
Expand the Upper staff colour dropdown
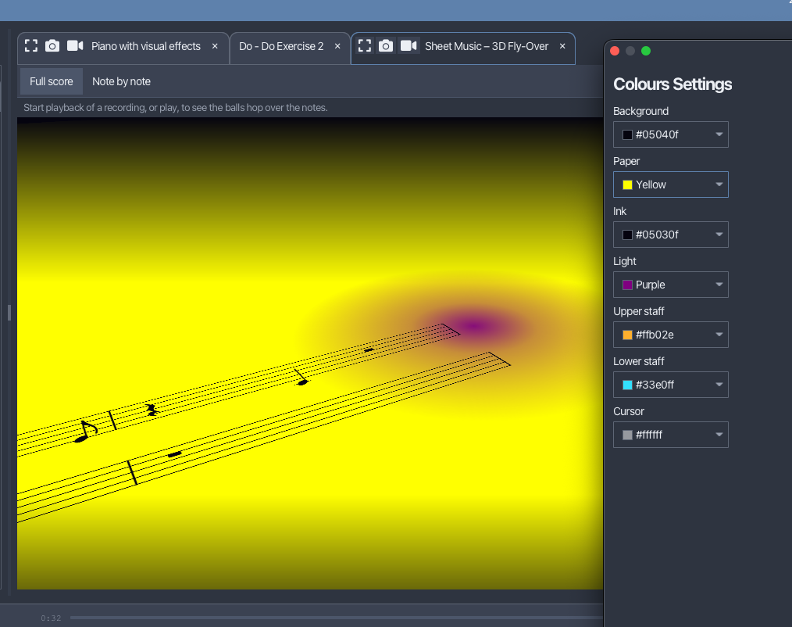coord(670,335)
